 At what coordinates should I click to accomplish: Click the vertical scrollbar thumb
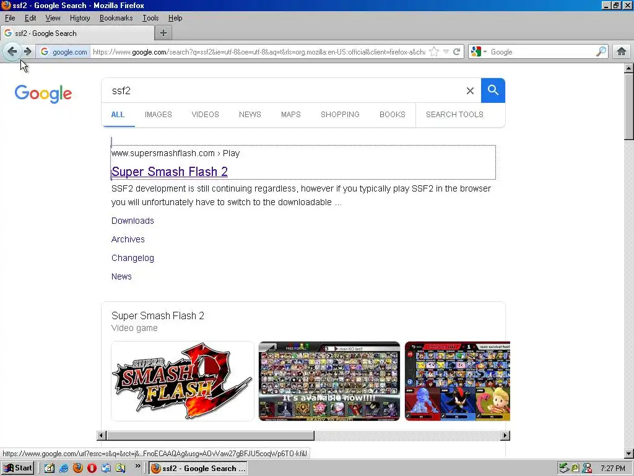point(629,107)
